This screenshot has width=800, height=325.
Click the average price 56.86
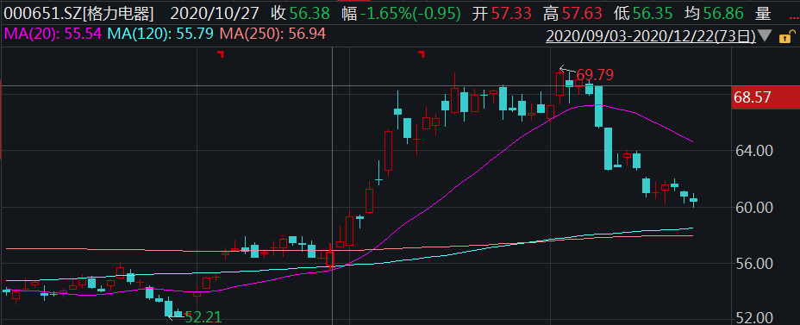[x=723, y=14]
